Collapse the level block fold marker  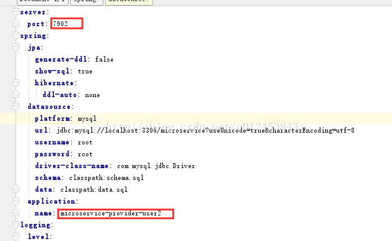pyautogui.click(x=16, y=237)
